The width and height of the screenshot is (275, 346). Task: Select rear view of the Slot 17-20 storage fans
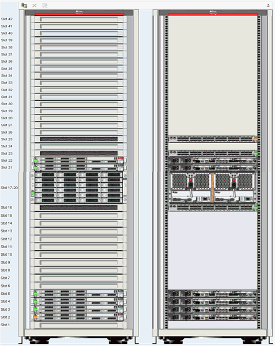pos(213,188)
